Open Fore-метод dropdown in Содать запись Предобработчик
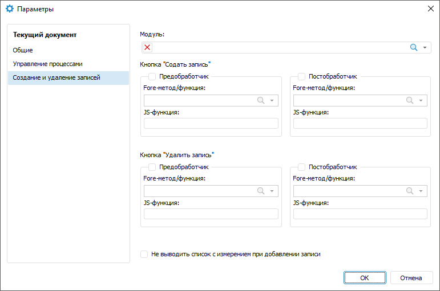Image resolution: width=440 pixels, height=291 pixels. tap(272, 100)
